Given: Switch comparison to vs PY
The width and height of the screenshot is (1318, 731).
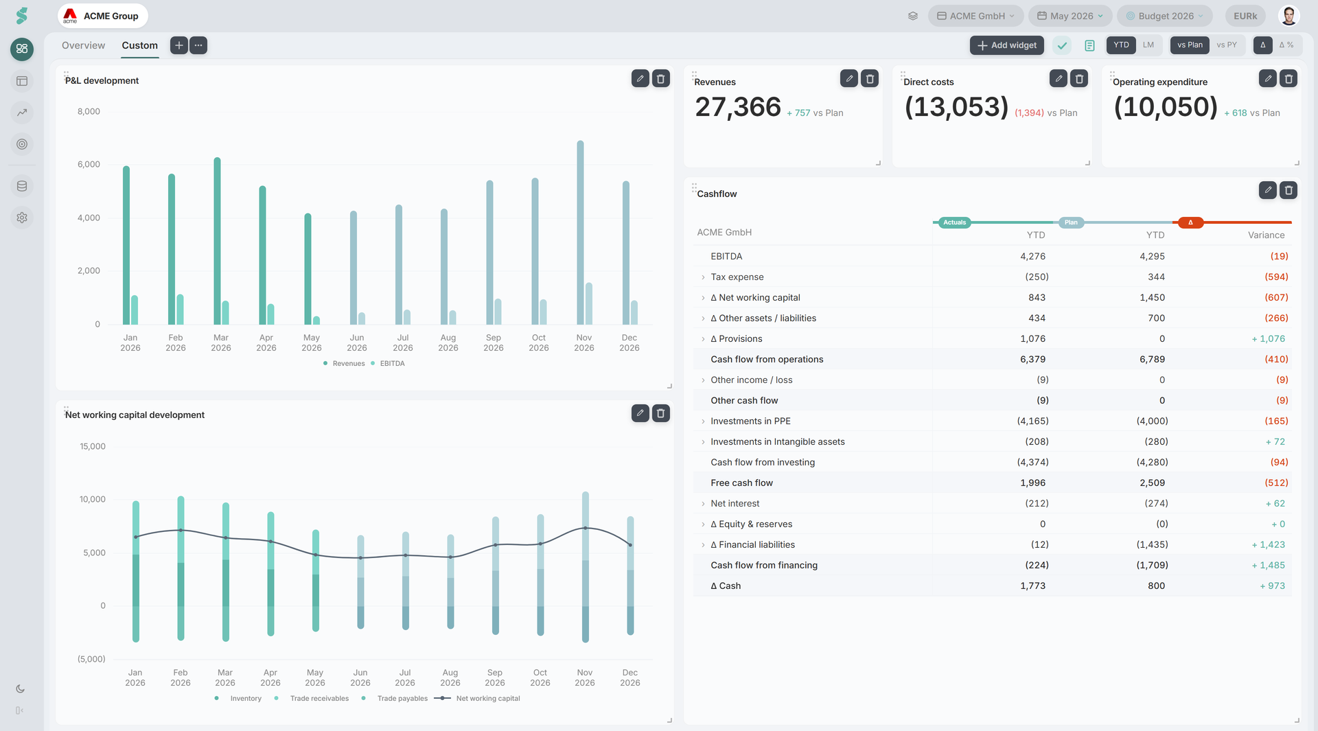Looking at the screenshot, I should point(1227,45).
